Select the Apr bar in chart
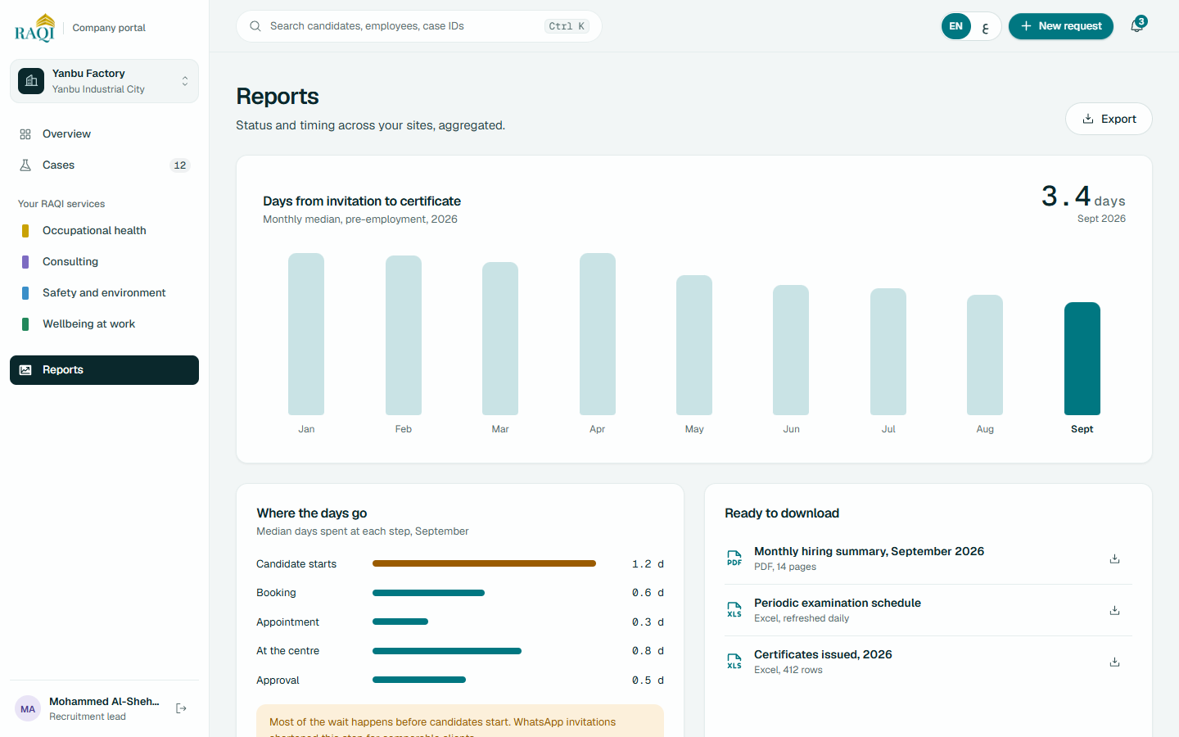1179x737 pixels. (598, 334)
